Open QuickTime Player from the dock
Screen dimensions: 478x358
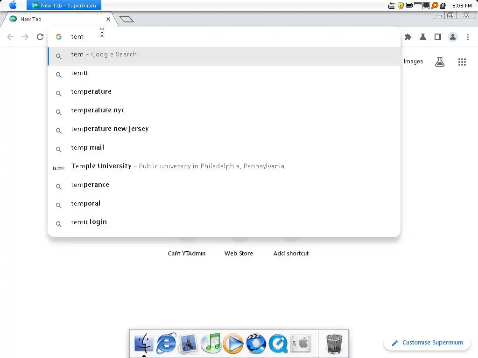point(278,343)
